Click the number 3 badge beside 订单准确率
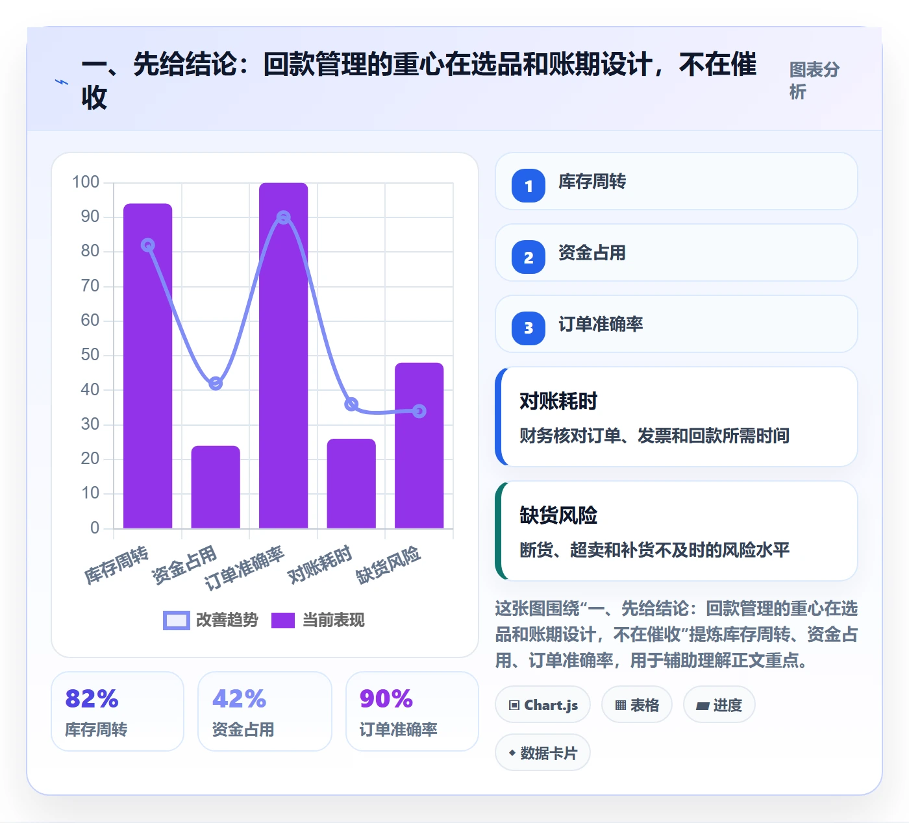The width and height of the screenshot is (909, 823). click(x=529, y=328)
